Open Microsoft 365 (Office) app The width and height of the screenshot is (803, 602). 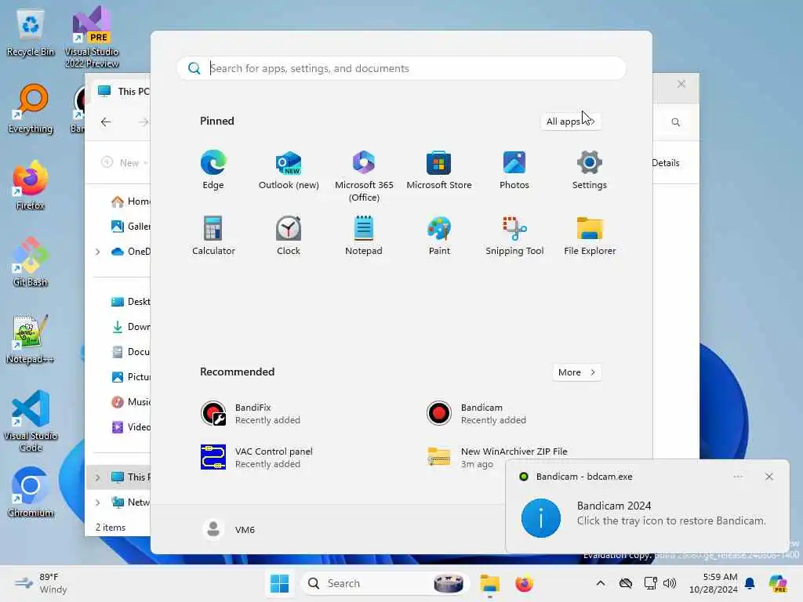coord(364,176)
